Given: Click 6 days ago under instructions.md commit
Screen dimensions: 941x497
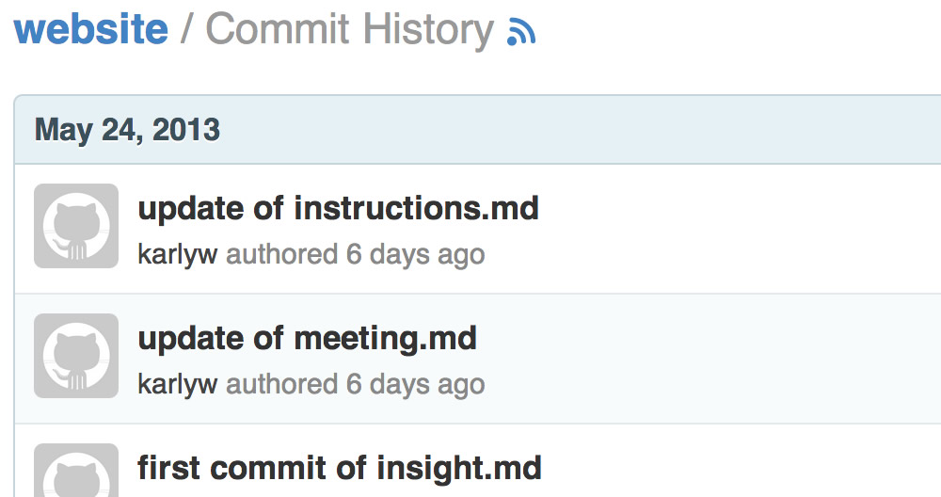Looking at the screenshot, I should pos(415,254).
